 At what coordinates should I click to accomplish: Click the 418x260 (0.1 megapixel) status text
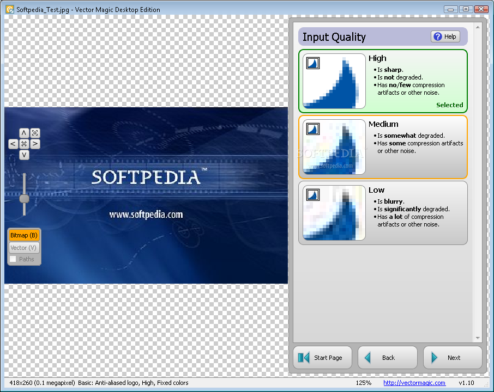(x=42, y=383)
